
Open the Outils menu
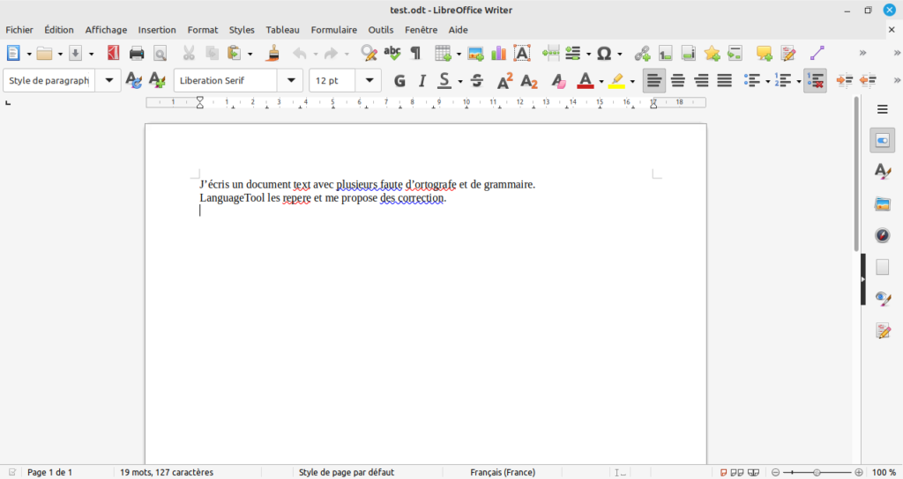[x=381, y=30]
